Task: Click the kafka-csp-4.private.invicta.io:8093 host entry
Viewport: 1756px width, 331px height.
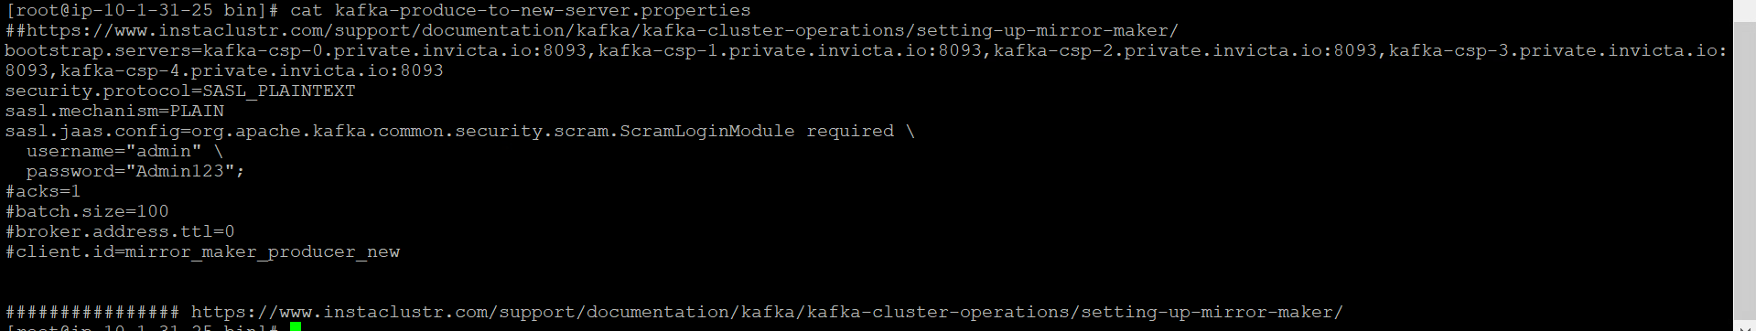Action: (252, 70)
